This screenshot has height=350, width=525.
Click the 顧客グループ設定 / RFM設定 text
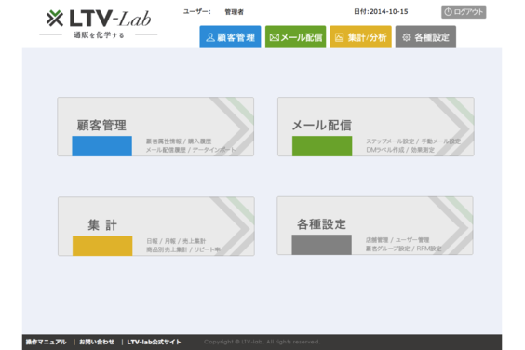[403, 249]
